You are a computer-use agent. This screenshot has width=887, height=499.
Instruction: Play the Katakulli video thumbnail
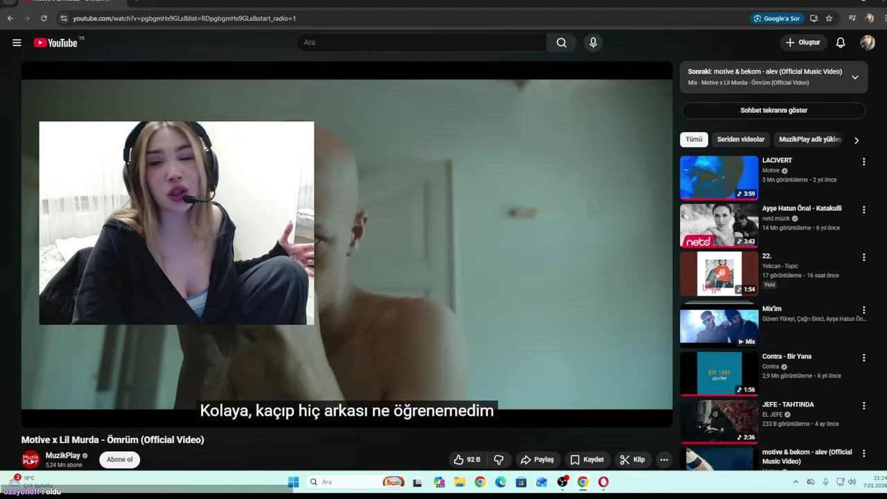tap(719, 225)
